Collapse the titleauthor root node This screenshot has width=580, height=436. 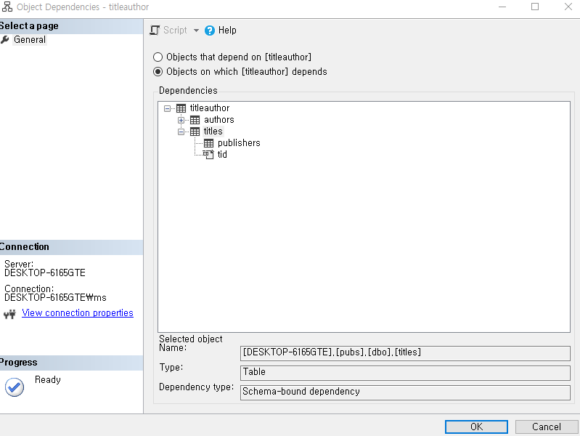167,108
